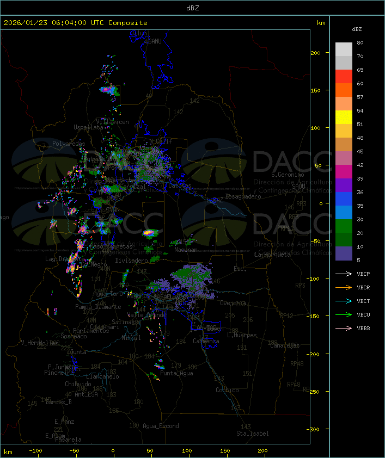Click the green VBCU arrow icon
This screenshot has width=385, height=458.
tap(344, 314)
